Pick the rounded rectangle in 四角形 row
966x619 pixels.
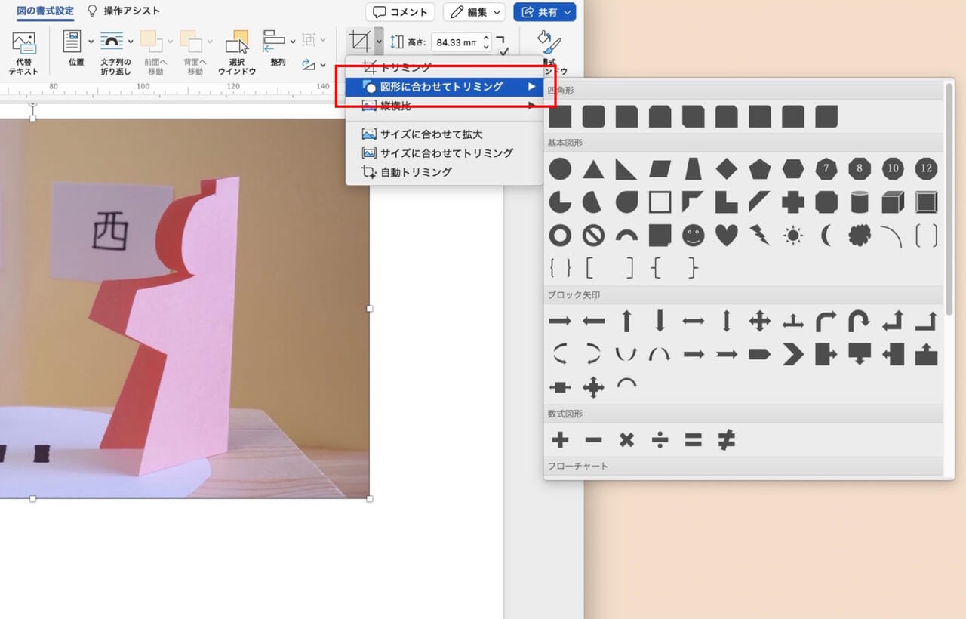594,117
